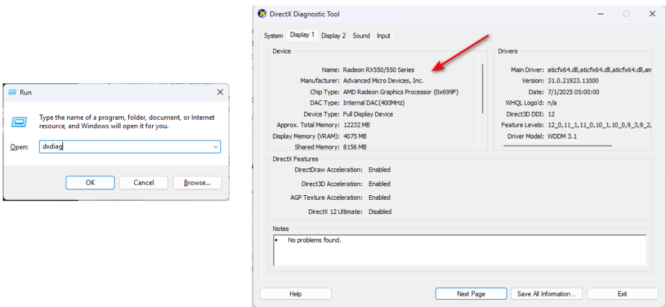Open the Display 2 tab
This screenshot has width=666, height=307.
pyautogui.click(x=334, y=36)
